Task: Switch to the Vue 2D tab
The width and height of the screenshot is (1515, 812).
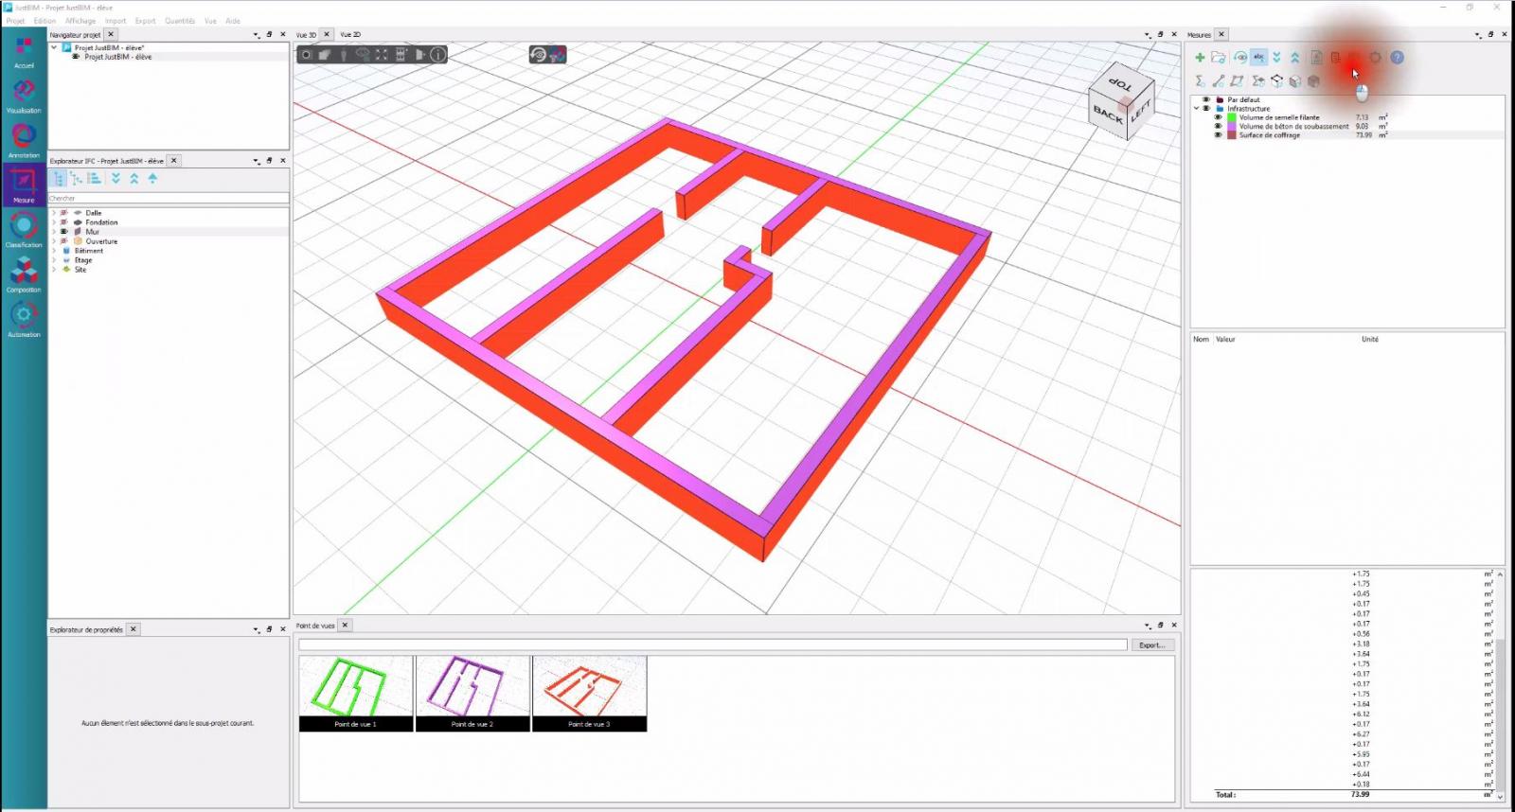Action: [x=350, y=35]
